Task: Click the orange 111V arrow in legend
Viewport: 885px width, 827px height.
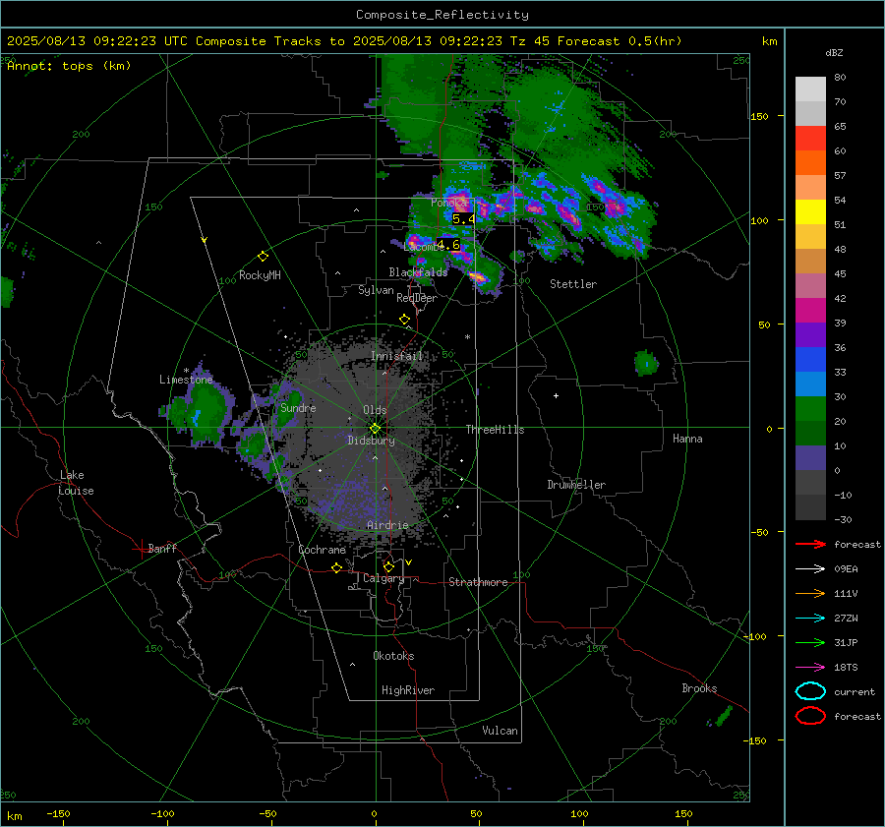Action: click(811, 593)
